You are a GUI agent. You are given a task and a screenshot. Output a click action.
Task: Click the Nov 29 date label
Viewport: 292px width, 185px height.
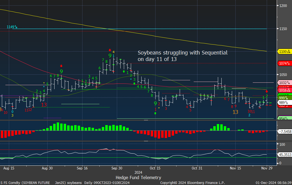click(267, 168)
